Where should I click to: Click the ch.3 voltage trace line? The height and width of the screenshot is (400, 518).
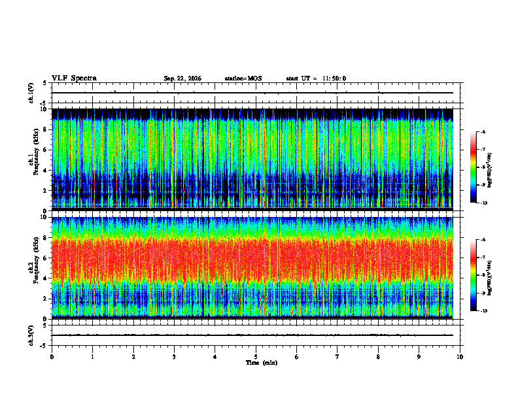[x=252, y=335]
